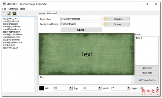Open the Help menu
The width and height of the screenshot is (162, 98).
coord(23,9)
